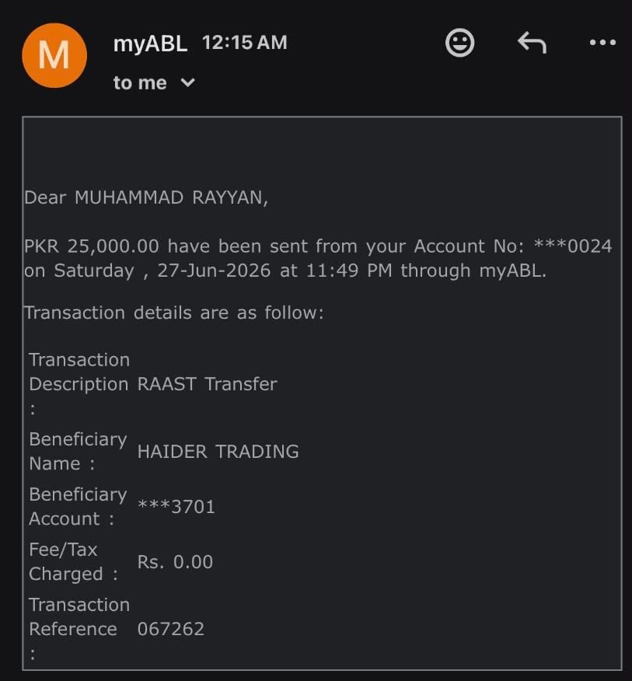Select the account number ***0024

click(x=573, y=246)
